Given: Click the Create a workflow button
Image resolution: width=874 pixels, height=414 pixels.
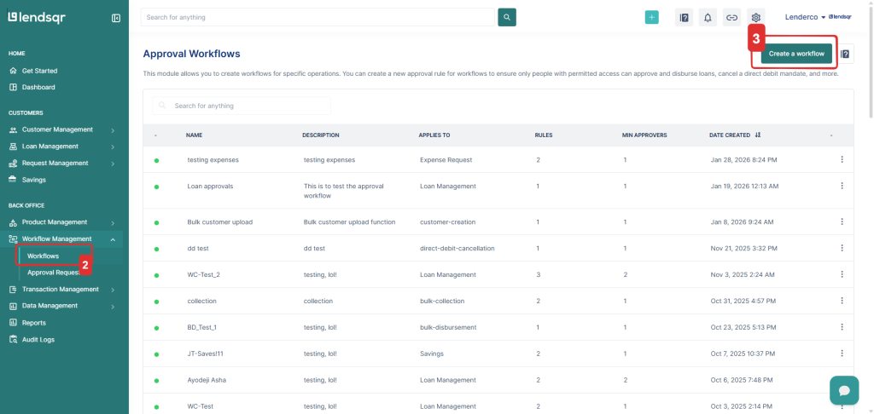Looking at the screenshot, I should (x=795, y=54).
